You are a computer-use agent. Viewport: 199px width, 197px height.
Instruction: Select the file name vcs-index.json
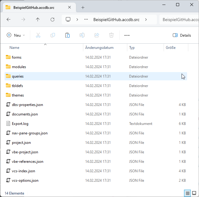pos(24,171)
